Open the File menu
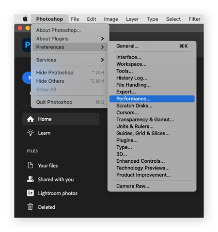The image size is (218, 232). (x=75, y=19)
